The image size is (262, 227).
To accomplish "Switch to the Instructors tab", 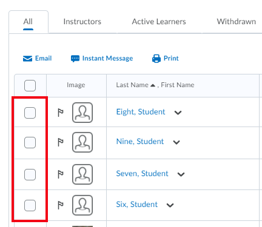I will [82, 22].
